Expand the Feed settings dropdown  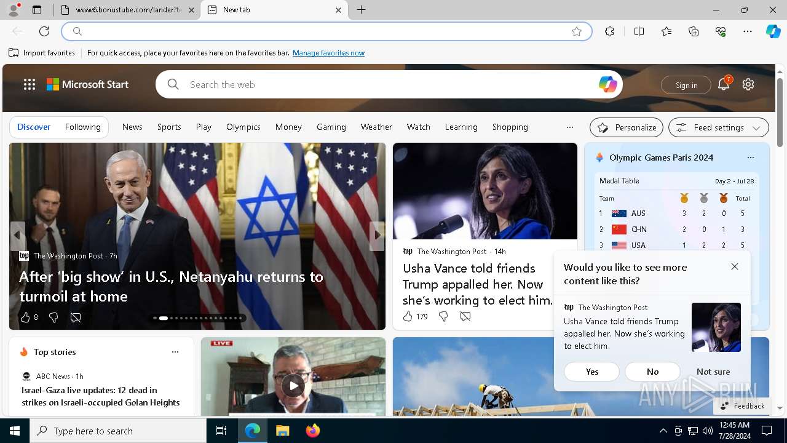pyautogui.click(x=718, y=127)
